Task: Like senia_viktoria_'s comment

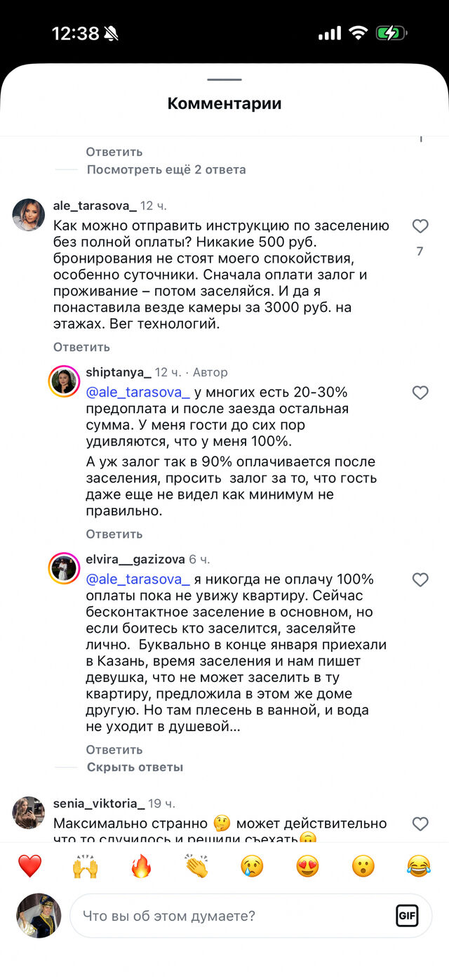Action: point(420,824)
